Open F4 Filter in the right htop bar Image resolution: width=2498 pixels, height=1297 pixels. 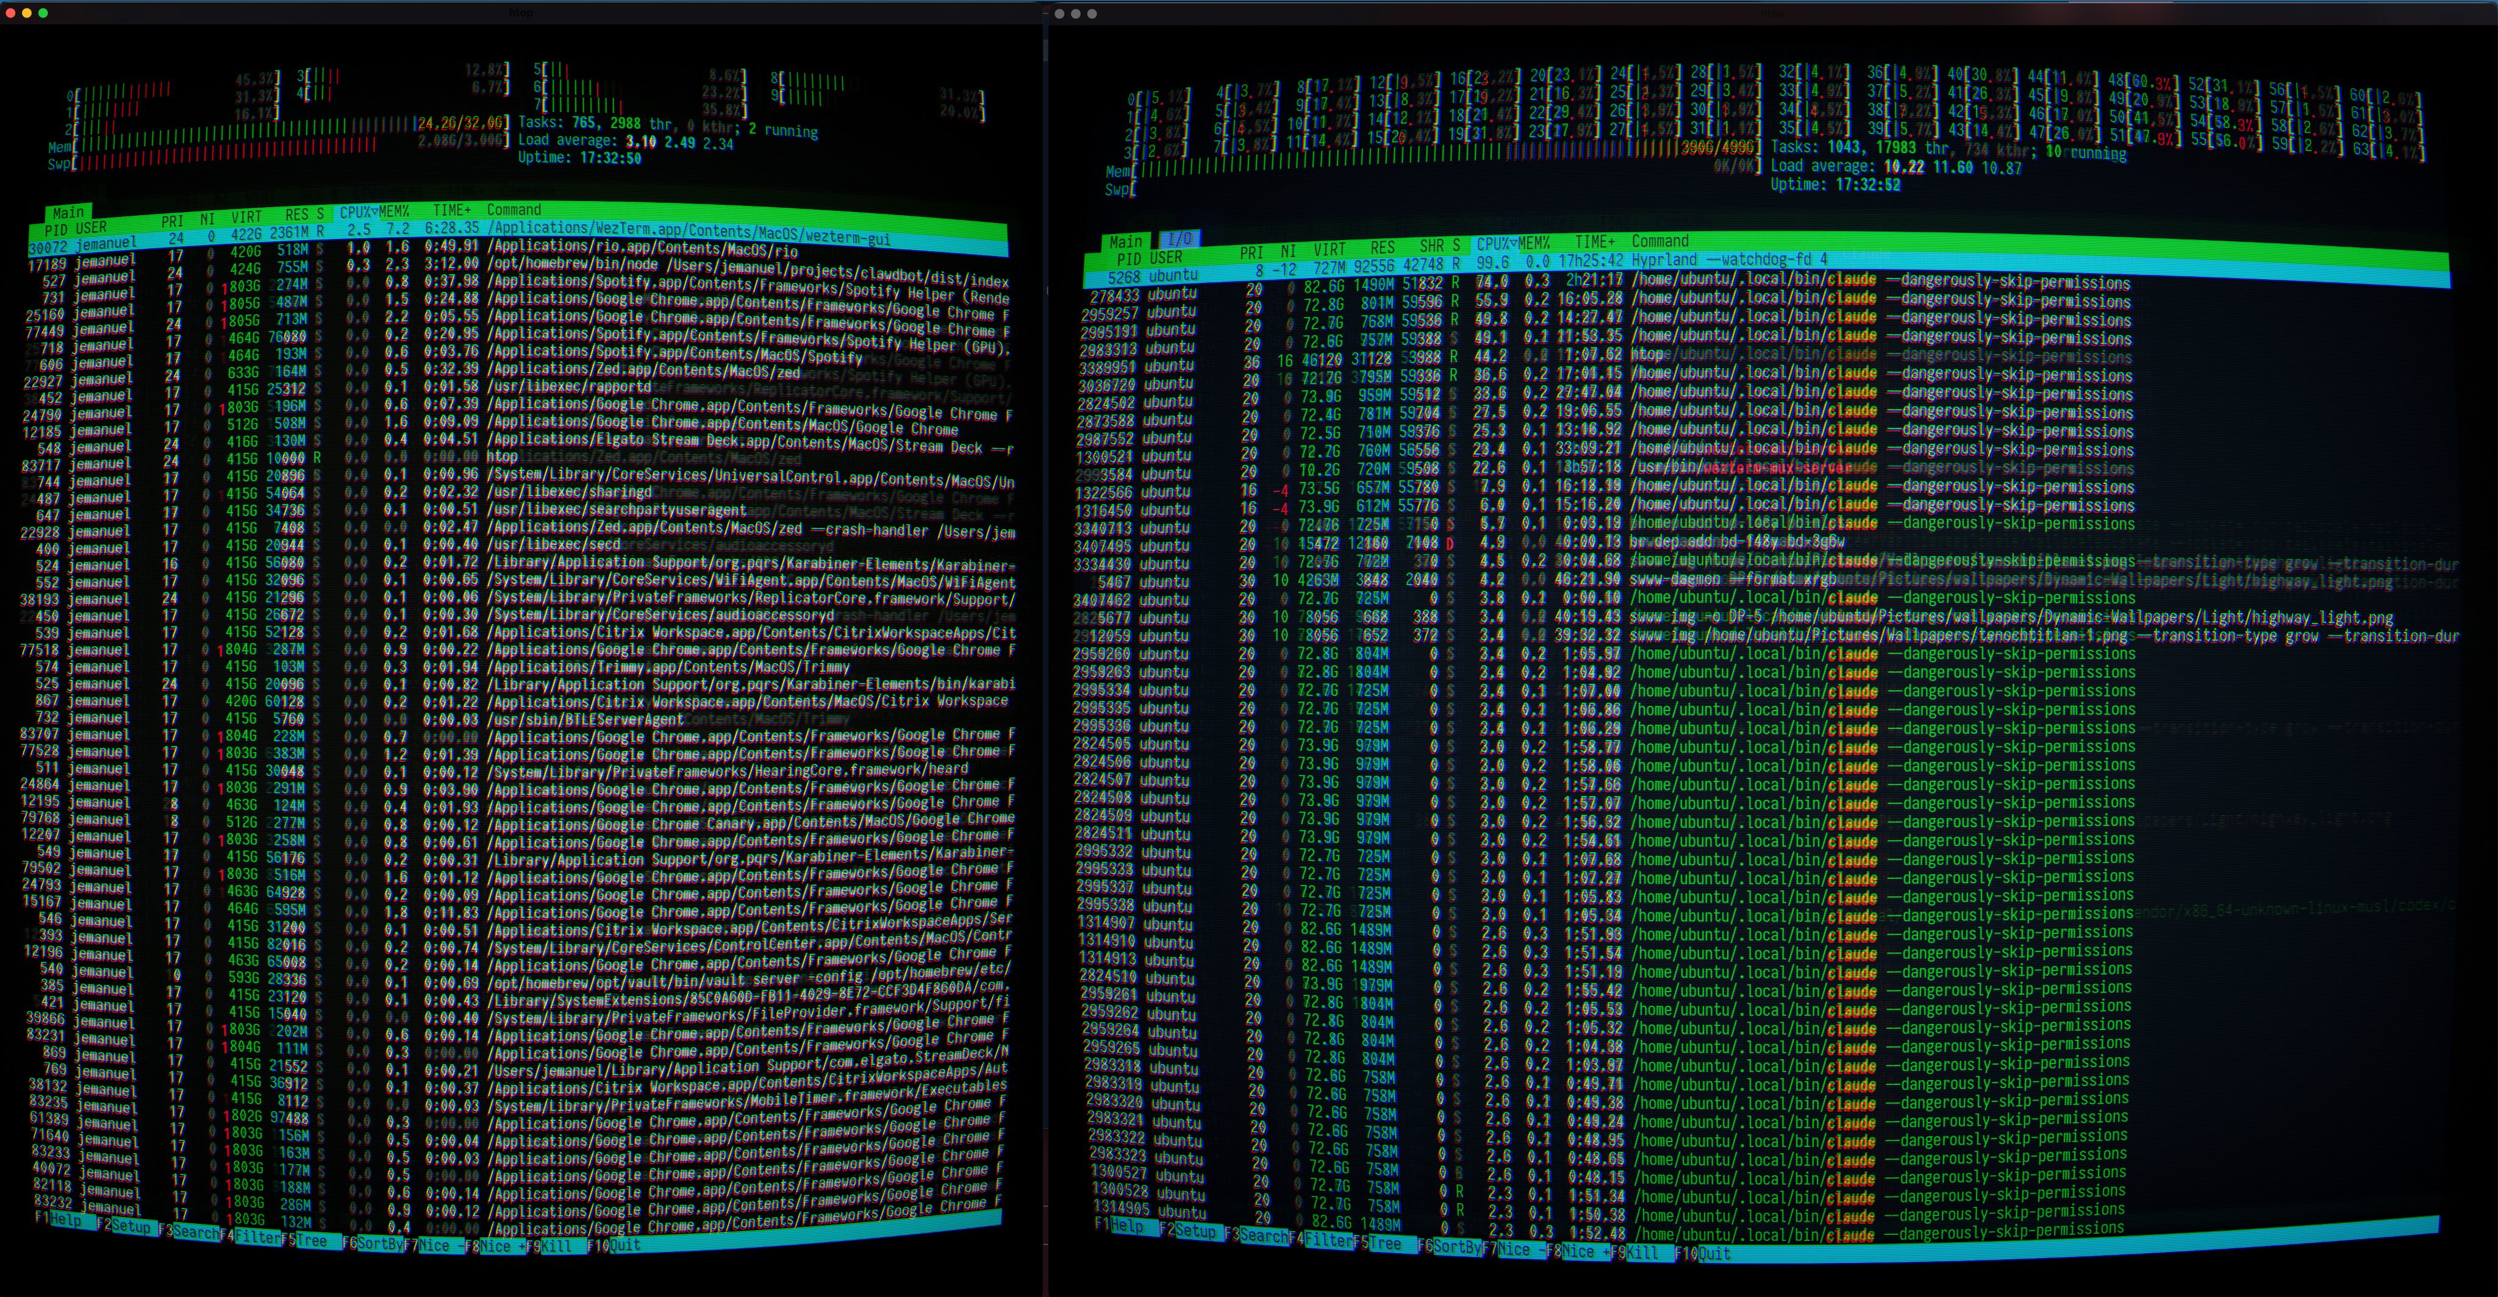[x=1328, y=1240]
